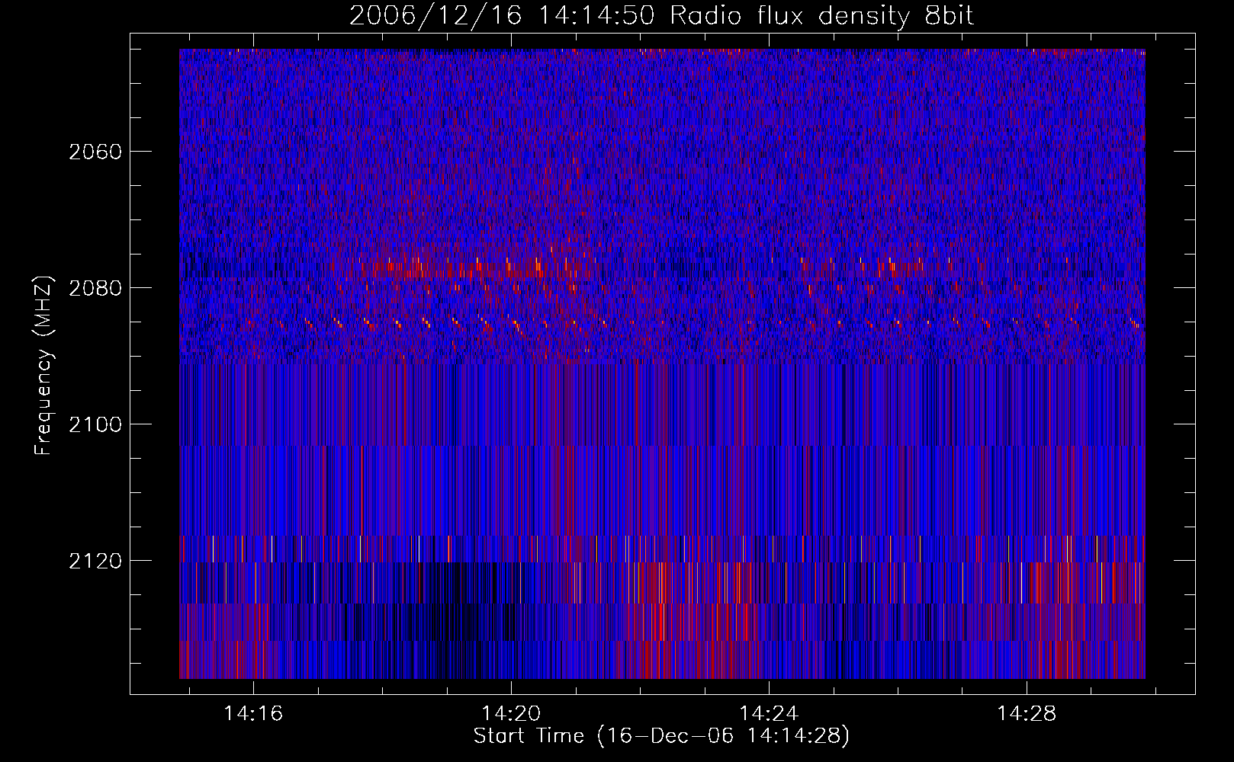1234x762 pixels.
Task: Click the 2080 frequency tick label
Action: [95, 288]
